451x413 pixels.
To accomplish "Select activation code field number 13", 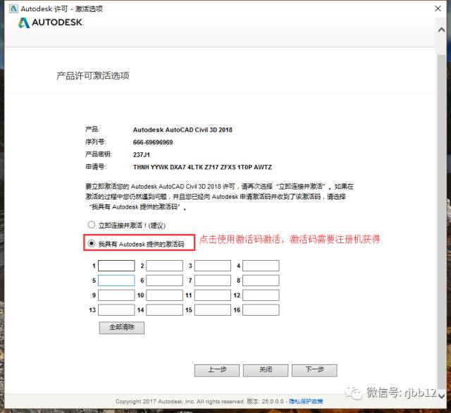I will (x=116, y=310).
